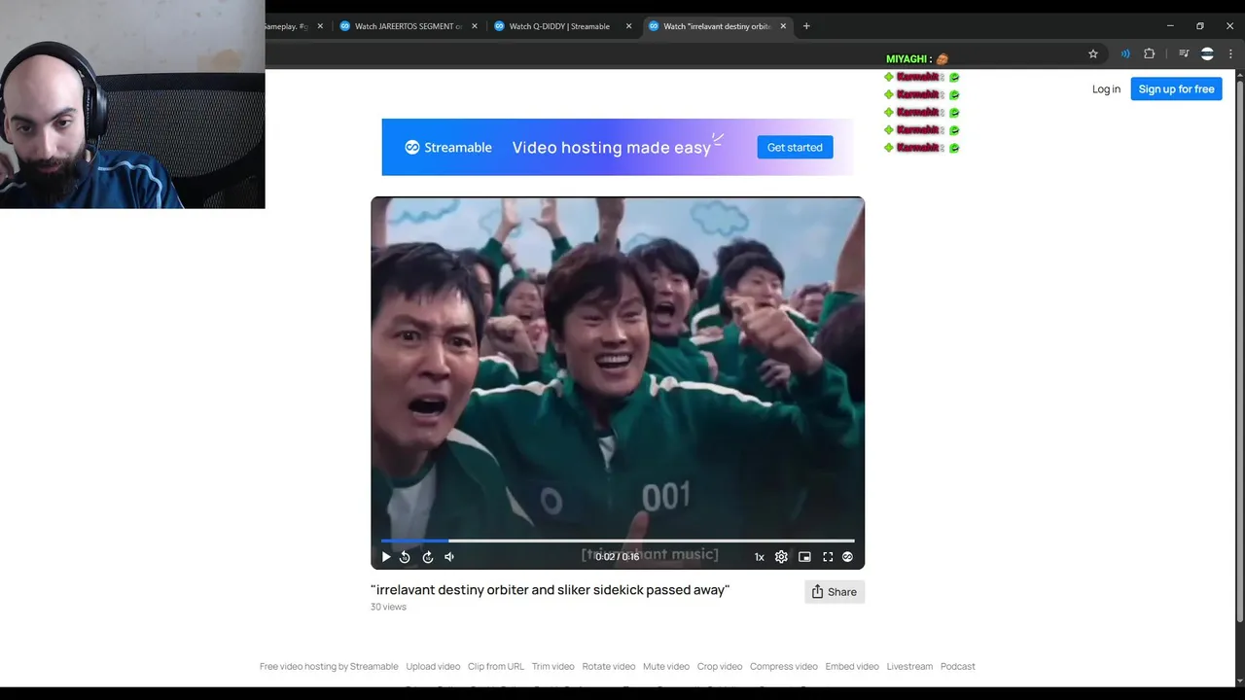Screen dimensions: 1245x700
Task: Mute the video volume
Action: 449,557
